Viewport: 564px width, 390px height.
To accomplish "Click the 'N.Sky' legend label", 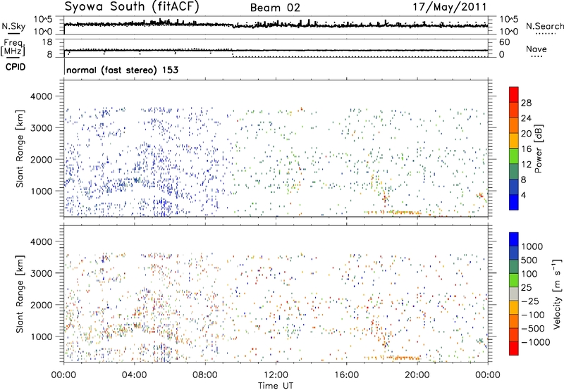I will 13,26.
